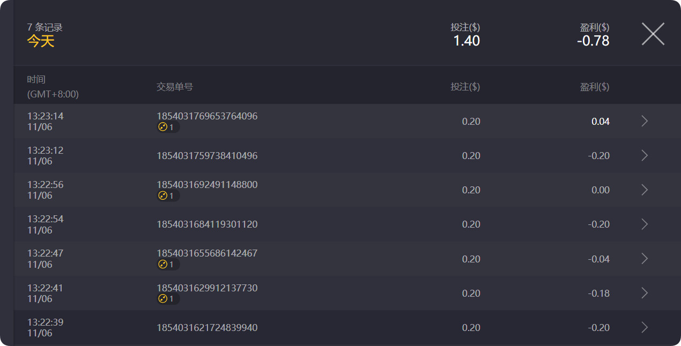Expand details for the 13:23:12 record
The image size is (681, 346).
[x=645, y=156]
